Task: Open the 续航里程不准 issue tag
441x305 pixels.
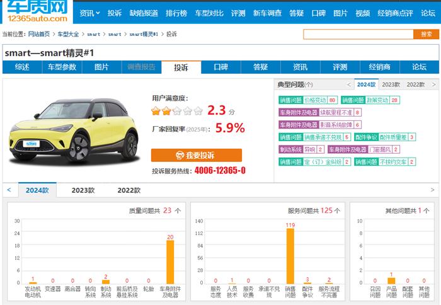Action: click(x=320, y=112)
